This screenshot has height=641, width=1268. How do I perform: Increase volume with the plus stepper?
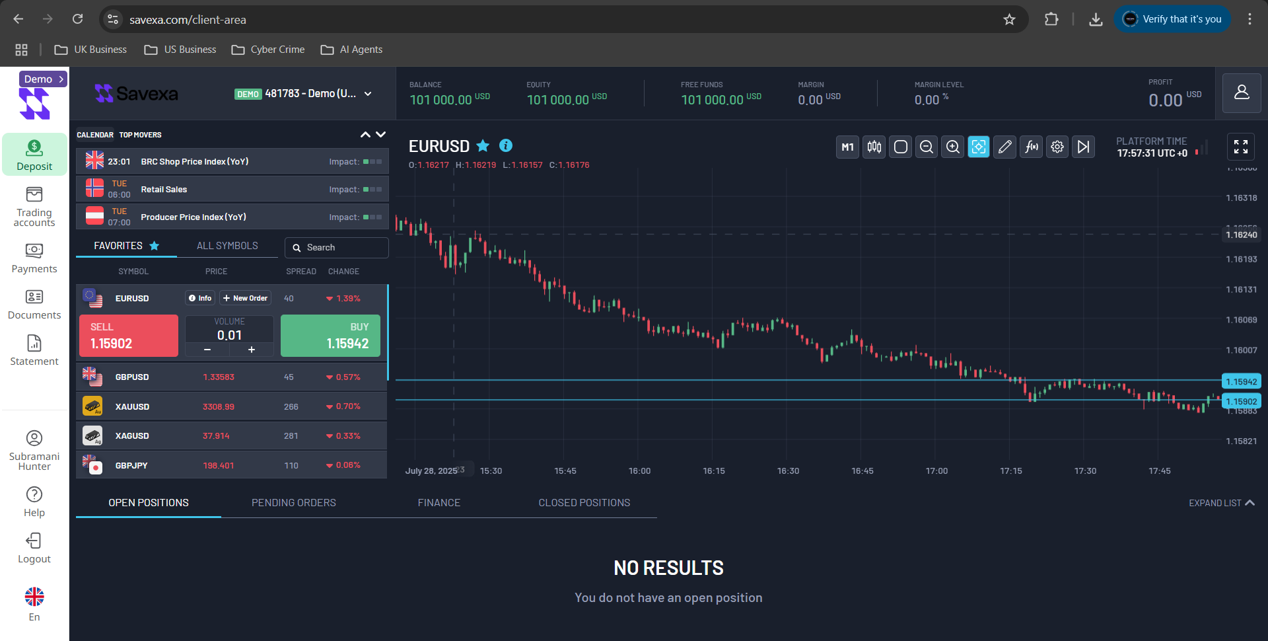pyautogui.click(x=251, y=350)
